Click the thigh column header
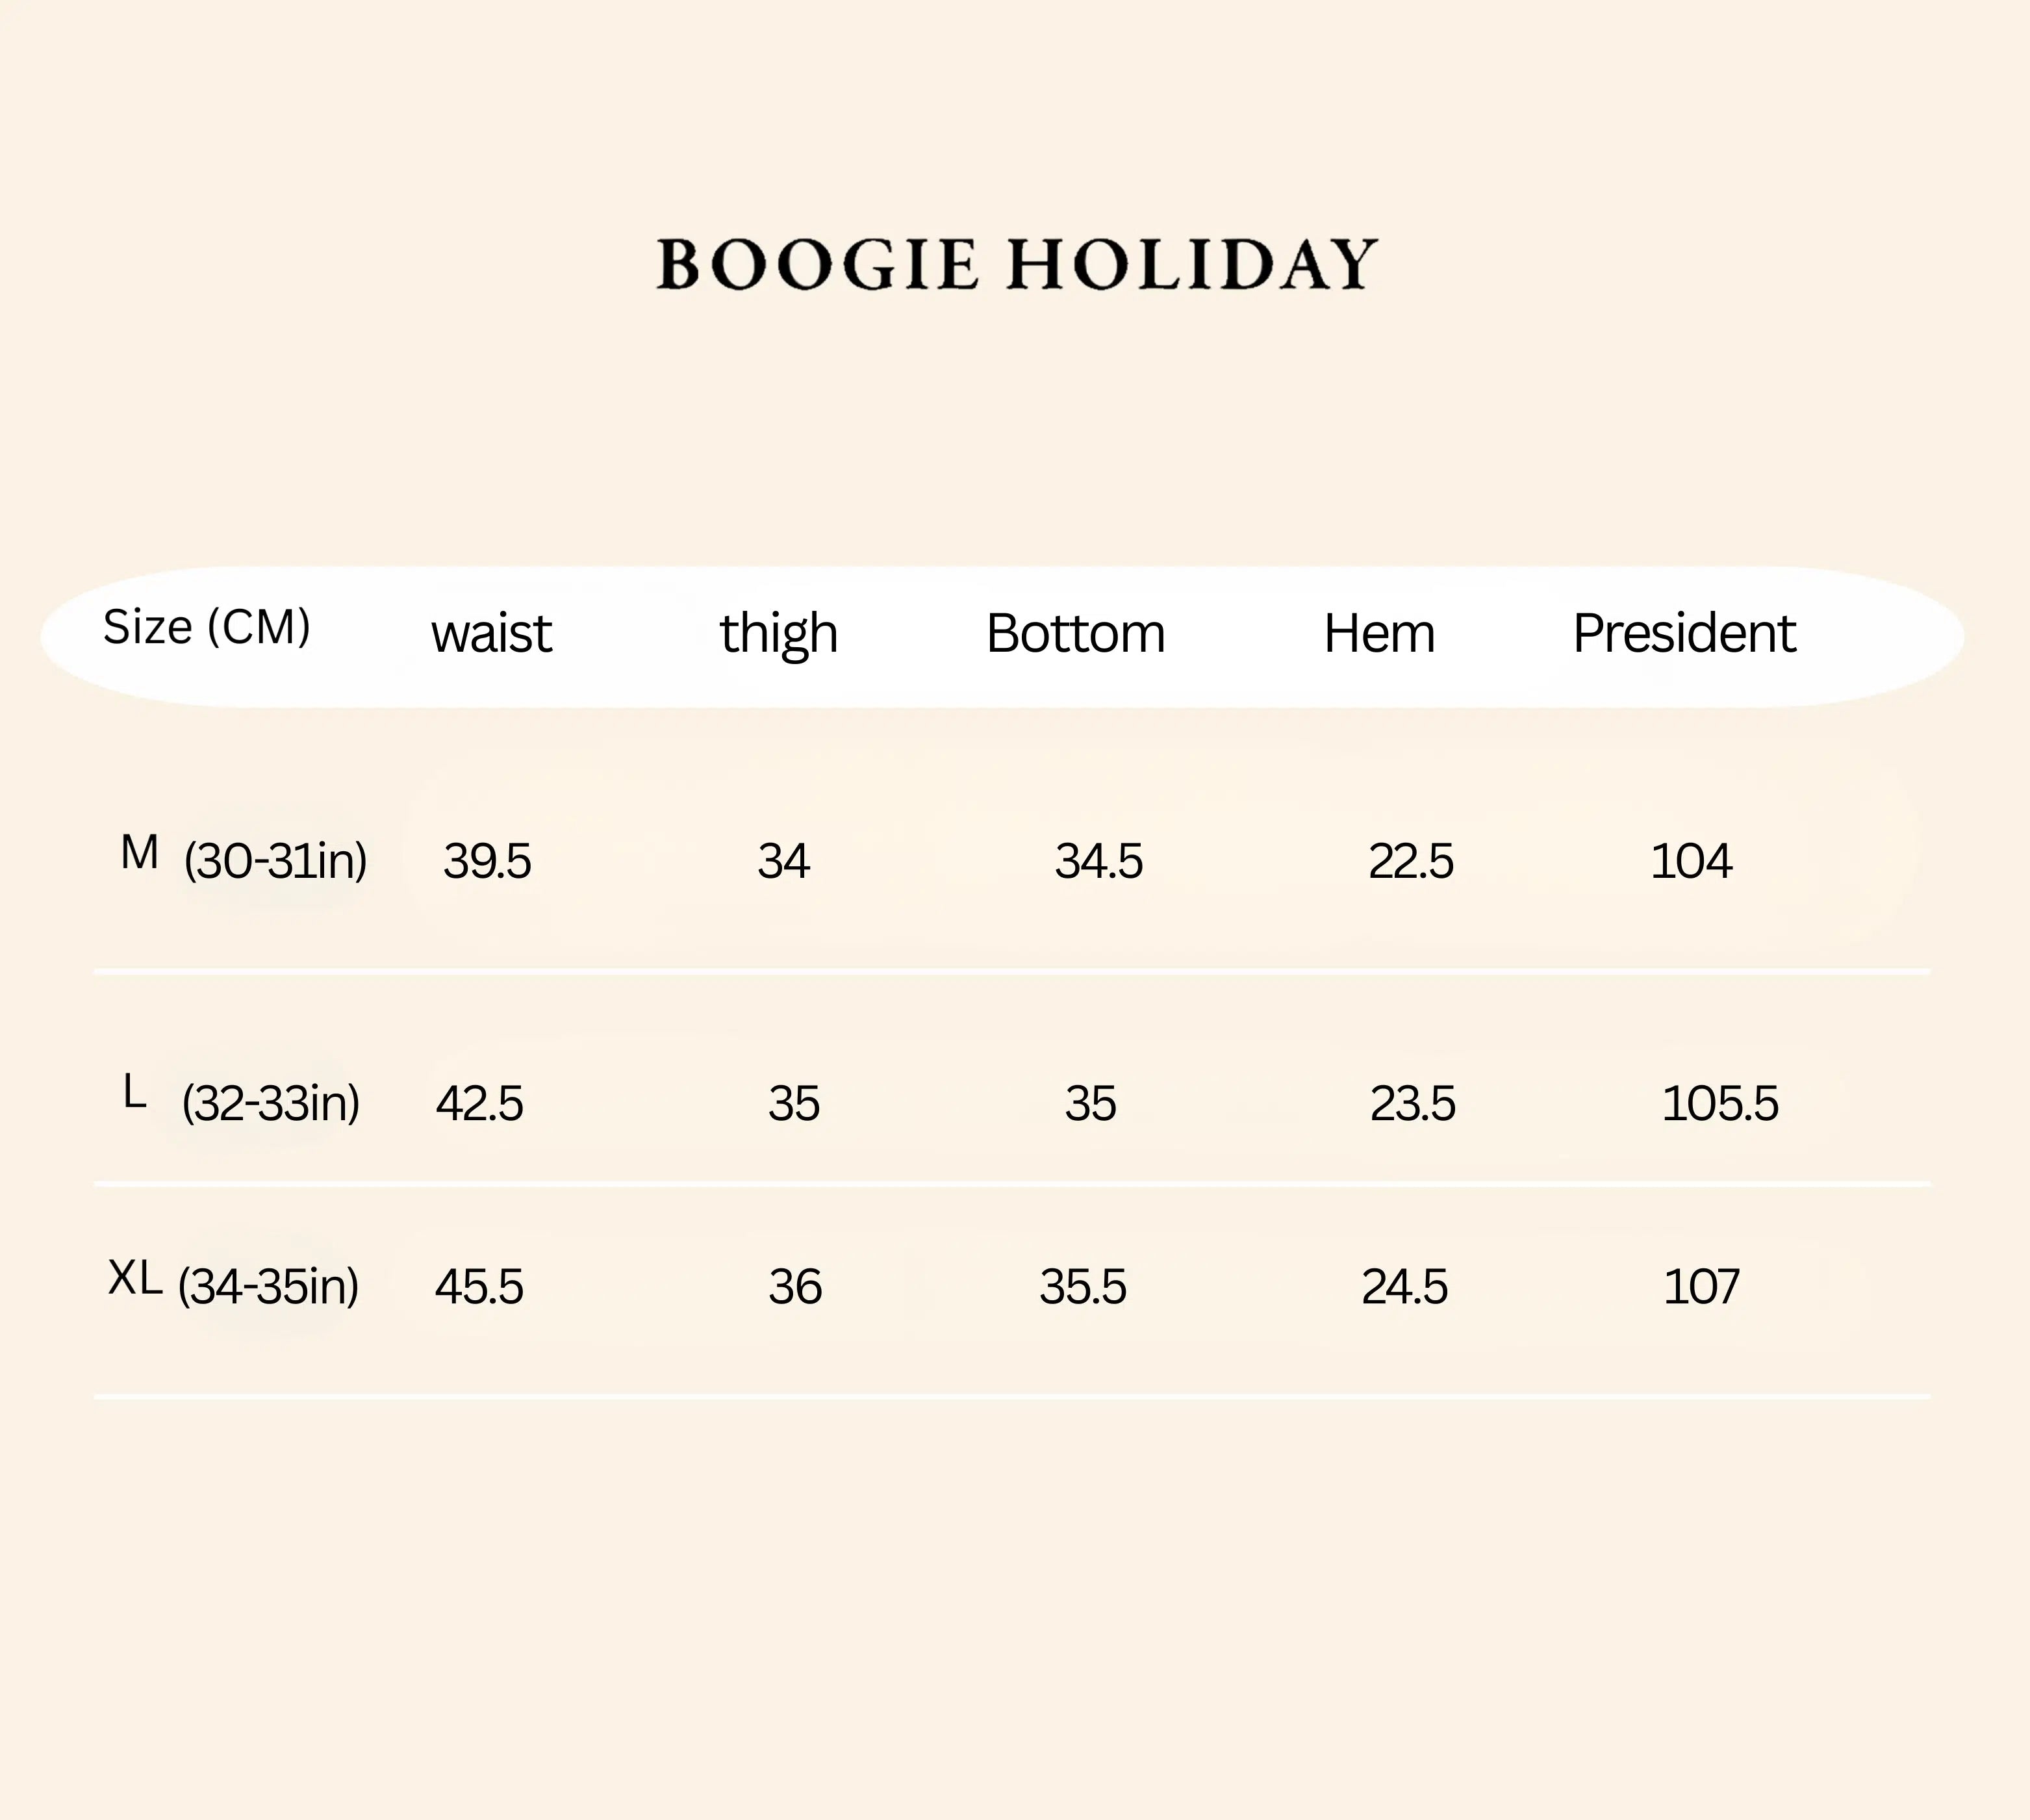The height and width of the screenshot is (1820, 2030). tap(779, 634)
